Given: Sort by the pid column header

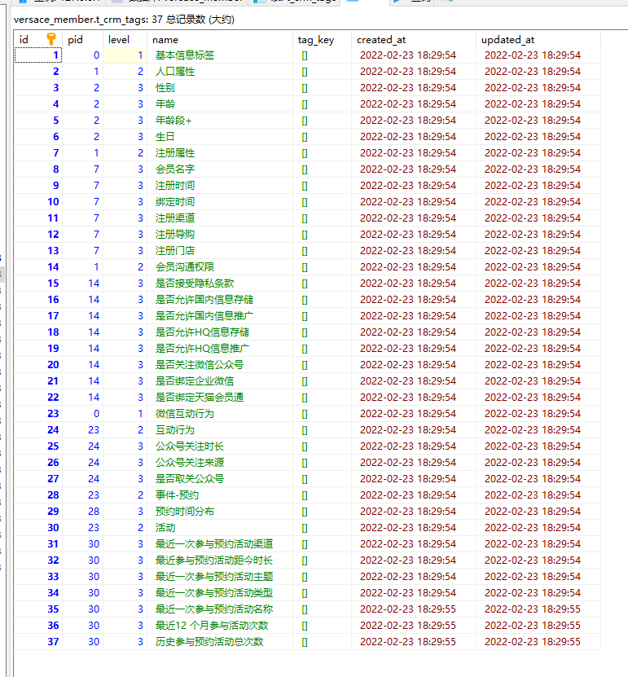Looking at the screenshot, I should 82,40.
